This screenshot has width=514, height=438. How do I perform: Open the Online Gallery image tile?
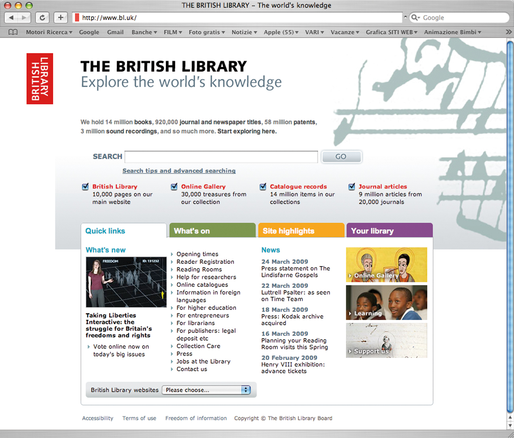click(x=387, y=265)
